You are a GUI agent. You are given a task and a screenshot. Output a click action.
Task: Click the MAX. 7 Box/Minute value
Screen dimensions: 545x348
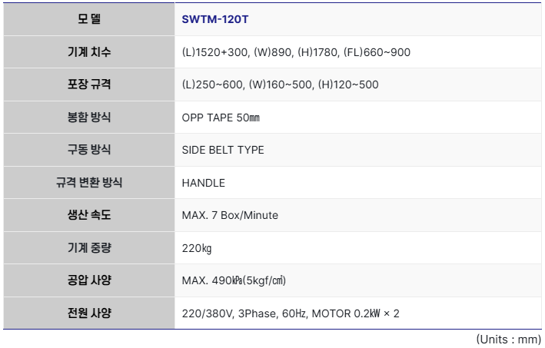pyautogui.click(x=230, y=215)
